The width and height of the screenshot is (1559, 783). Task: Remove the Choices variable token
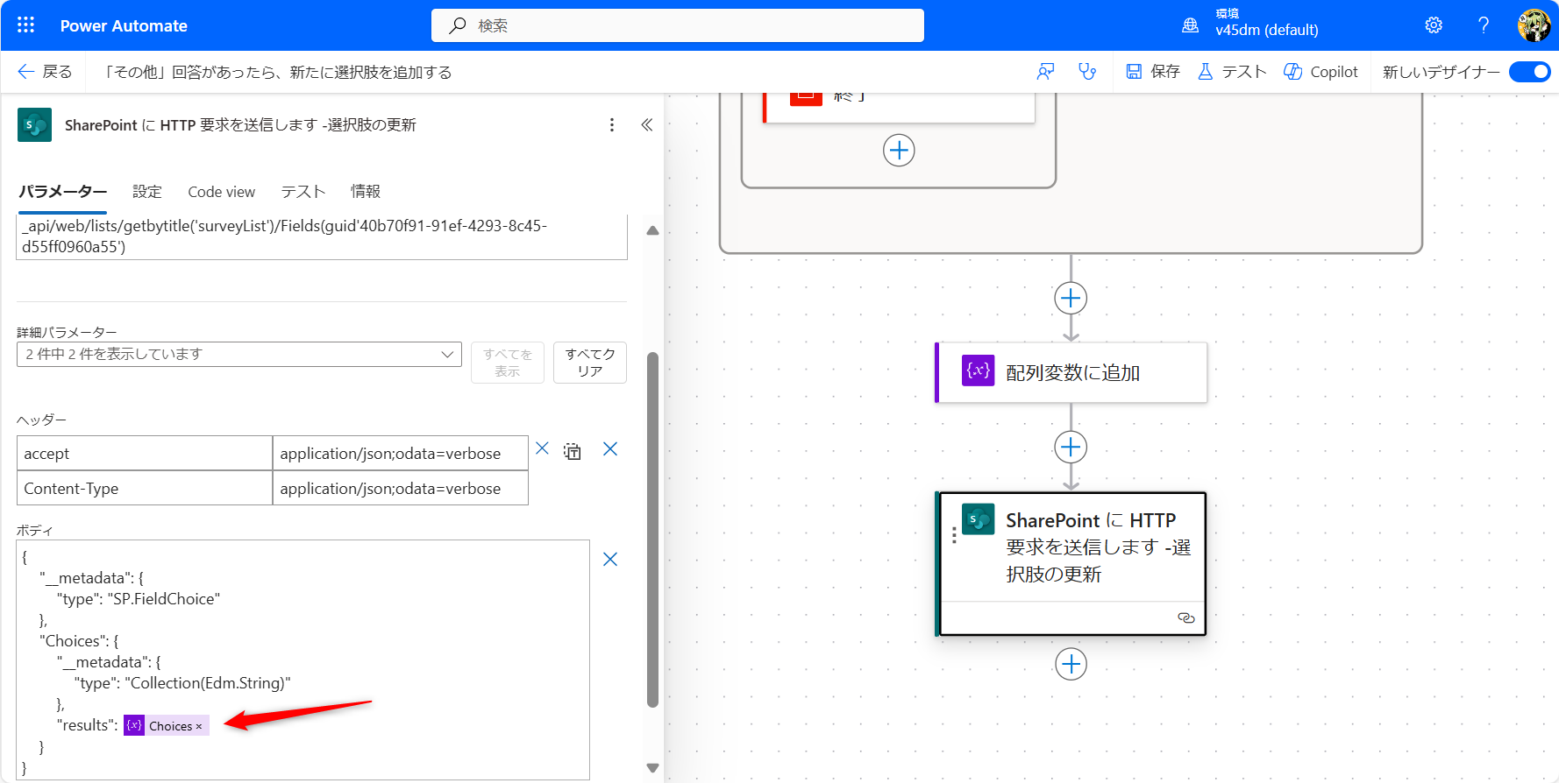199,726
